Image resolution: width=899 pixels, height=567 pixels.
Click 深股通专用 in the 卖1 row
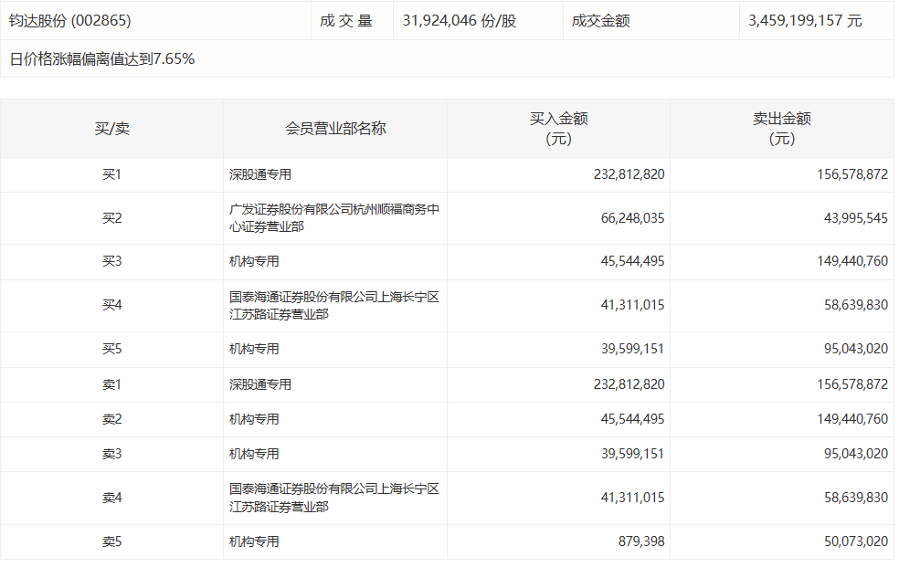[x=260, y=384]
